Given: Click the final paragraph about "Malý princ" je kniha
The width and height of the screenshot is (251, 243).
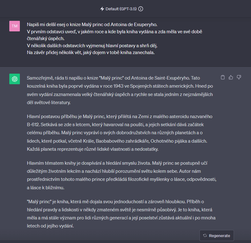Looking at the screenshot, I should [x=121, y=214].
